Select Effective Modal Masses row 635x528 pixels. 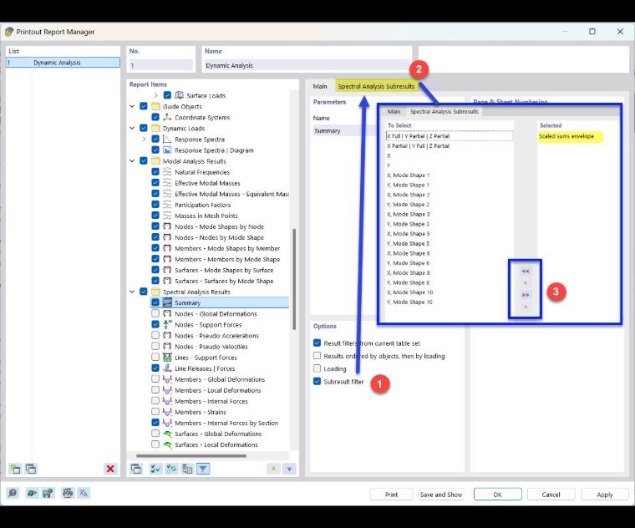[207, 183]
